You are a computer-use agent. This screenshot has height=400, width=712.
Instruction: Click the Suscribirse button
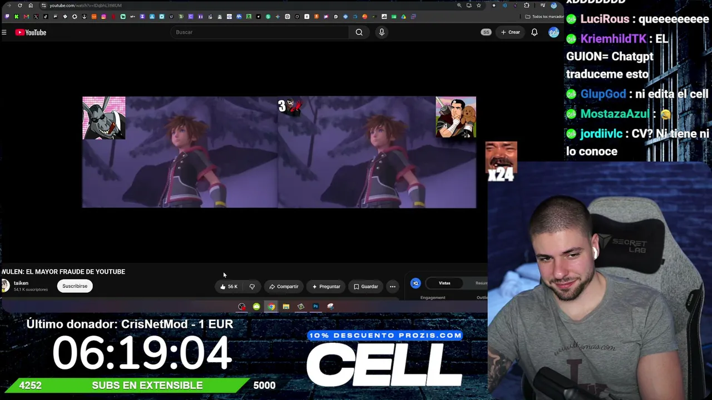pos(75,286)
